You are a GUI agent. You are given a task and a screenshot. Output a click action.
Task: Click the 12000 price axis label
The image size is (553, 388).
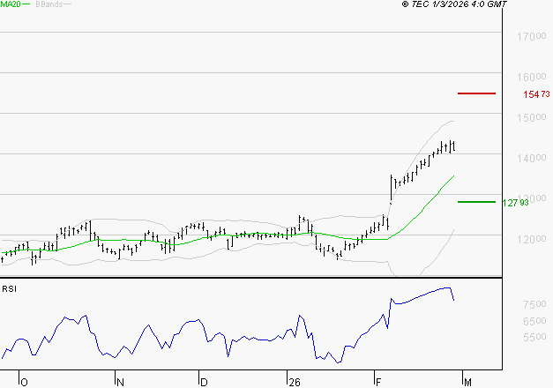point(532,239)
